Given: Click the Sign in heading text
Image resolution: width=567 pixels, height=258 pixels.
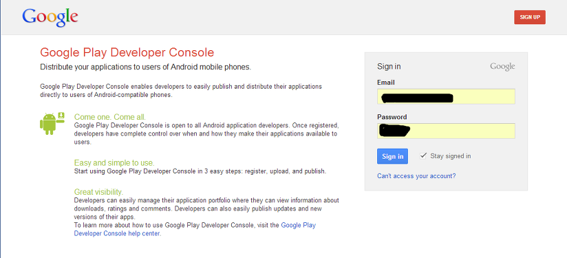Looking at the screenshot, I should tap(389, 67).
